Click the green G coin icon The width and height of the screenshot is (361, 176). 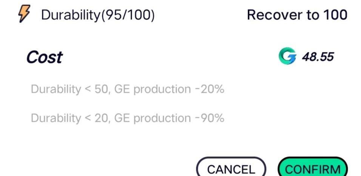(287, 57)
